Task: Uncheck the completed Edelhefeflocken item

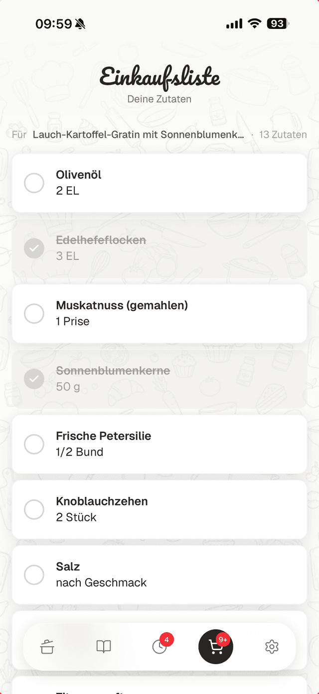Action: [x=34, y=248]
